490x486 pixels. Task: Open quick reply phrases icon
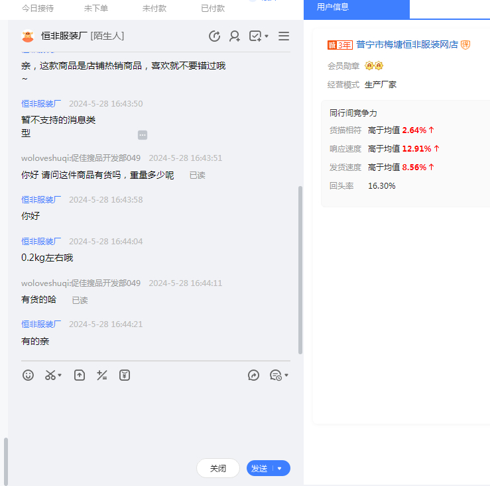(276, 375)
